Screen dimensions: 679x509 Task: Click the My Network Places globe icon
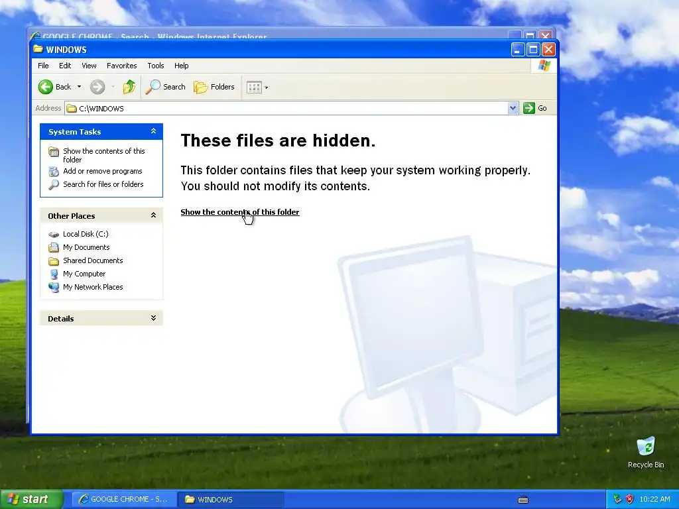(x=54, y=288)
